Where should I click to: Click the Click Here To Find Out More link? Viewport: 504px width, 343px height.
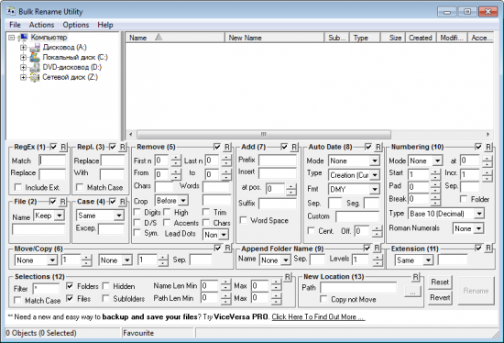tap(318, 317)
